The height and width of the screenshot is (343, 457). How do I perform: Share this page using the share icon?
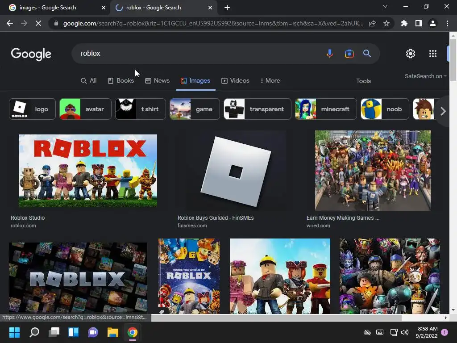372,23
